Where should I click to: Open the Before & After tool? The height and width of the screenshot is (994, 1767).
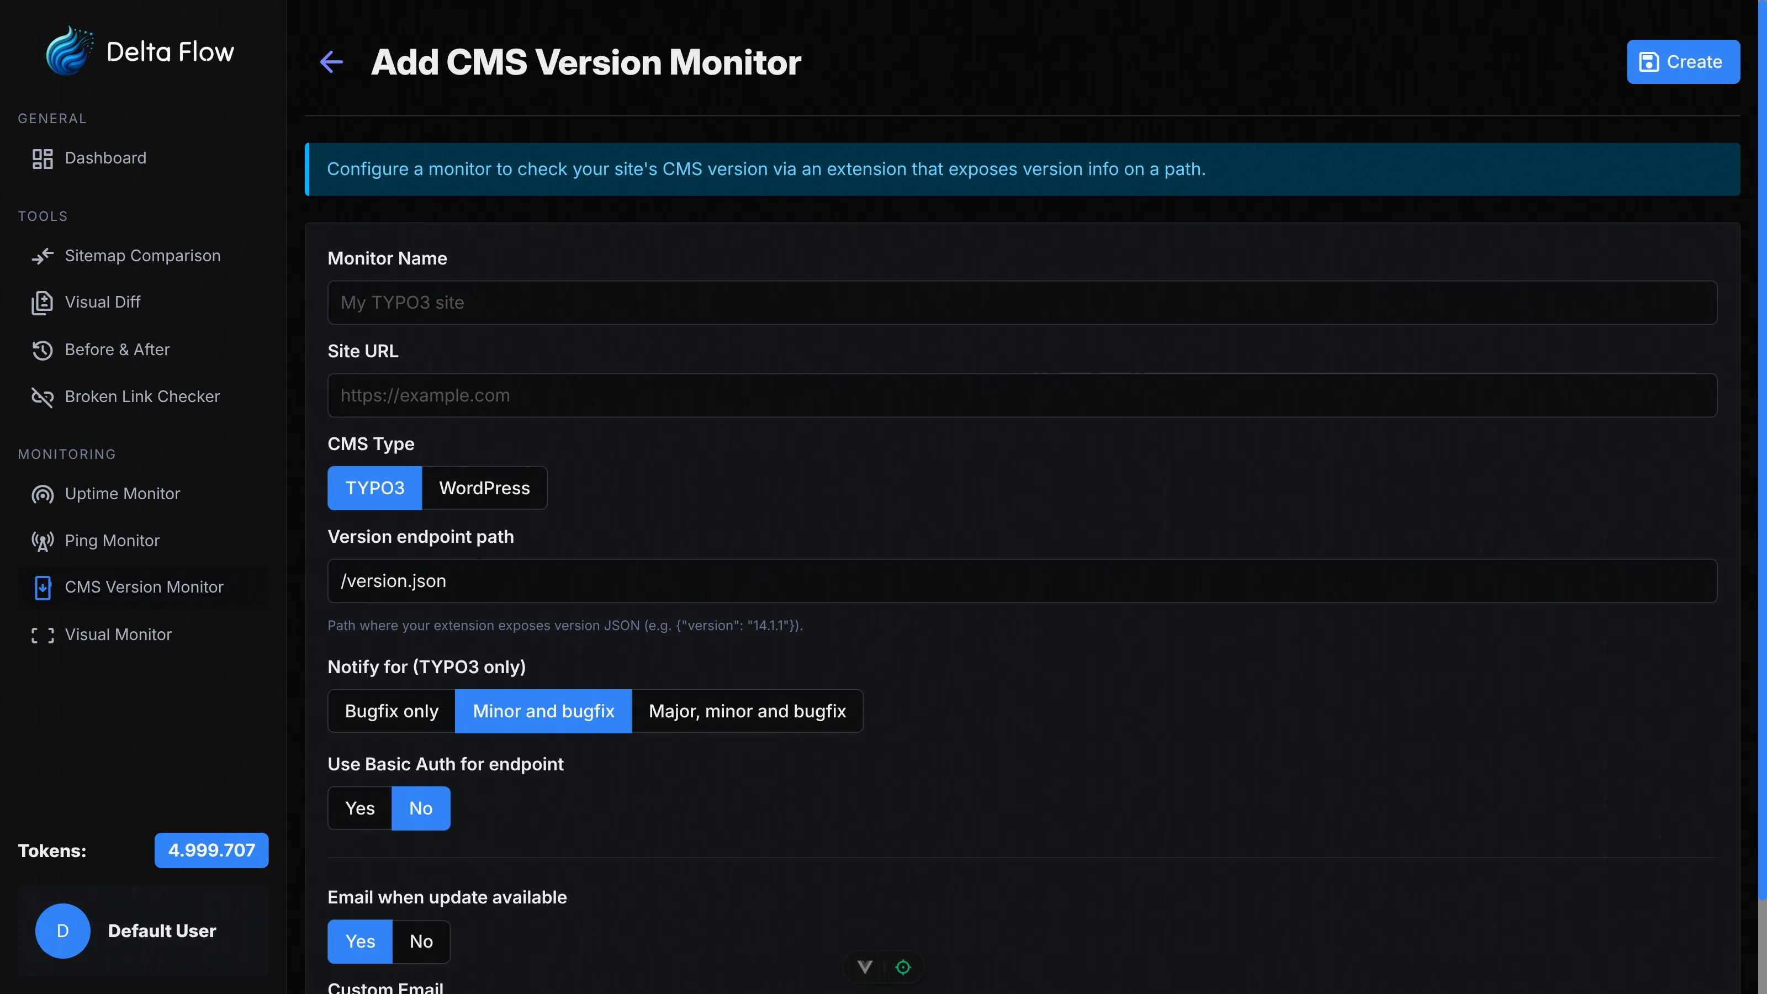tap(117, 349)
